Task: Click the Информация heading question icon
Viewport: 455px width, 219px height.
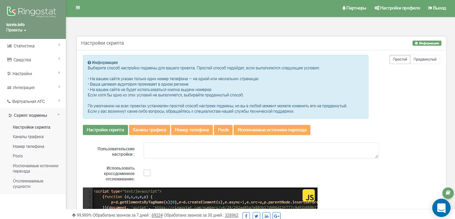Action: click(89, 63)
